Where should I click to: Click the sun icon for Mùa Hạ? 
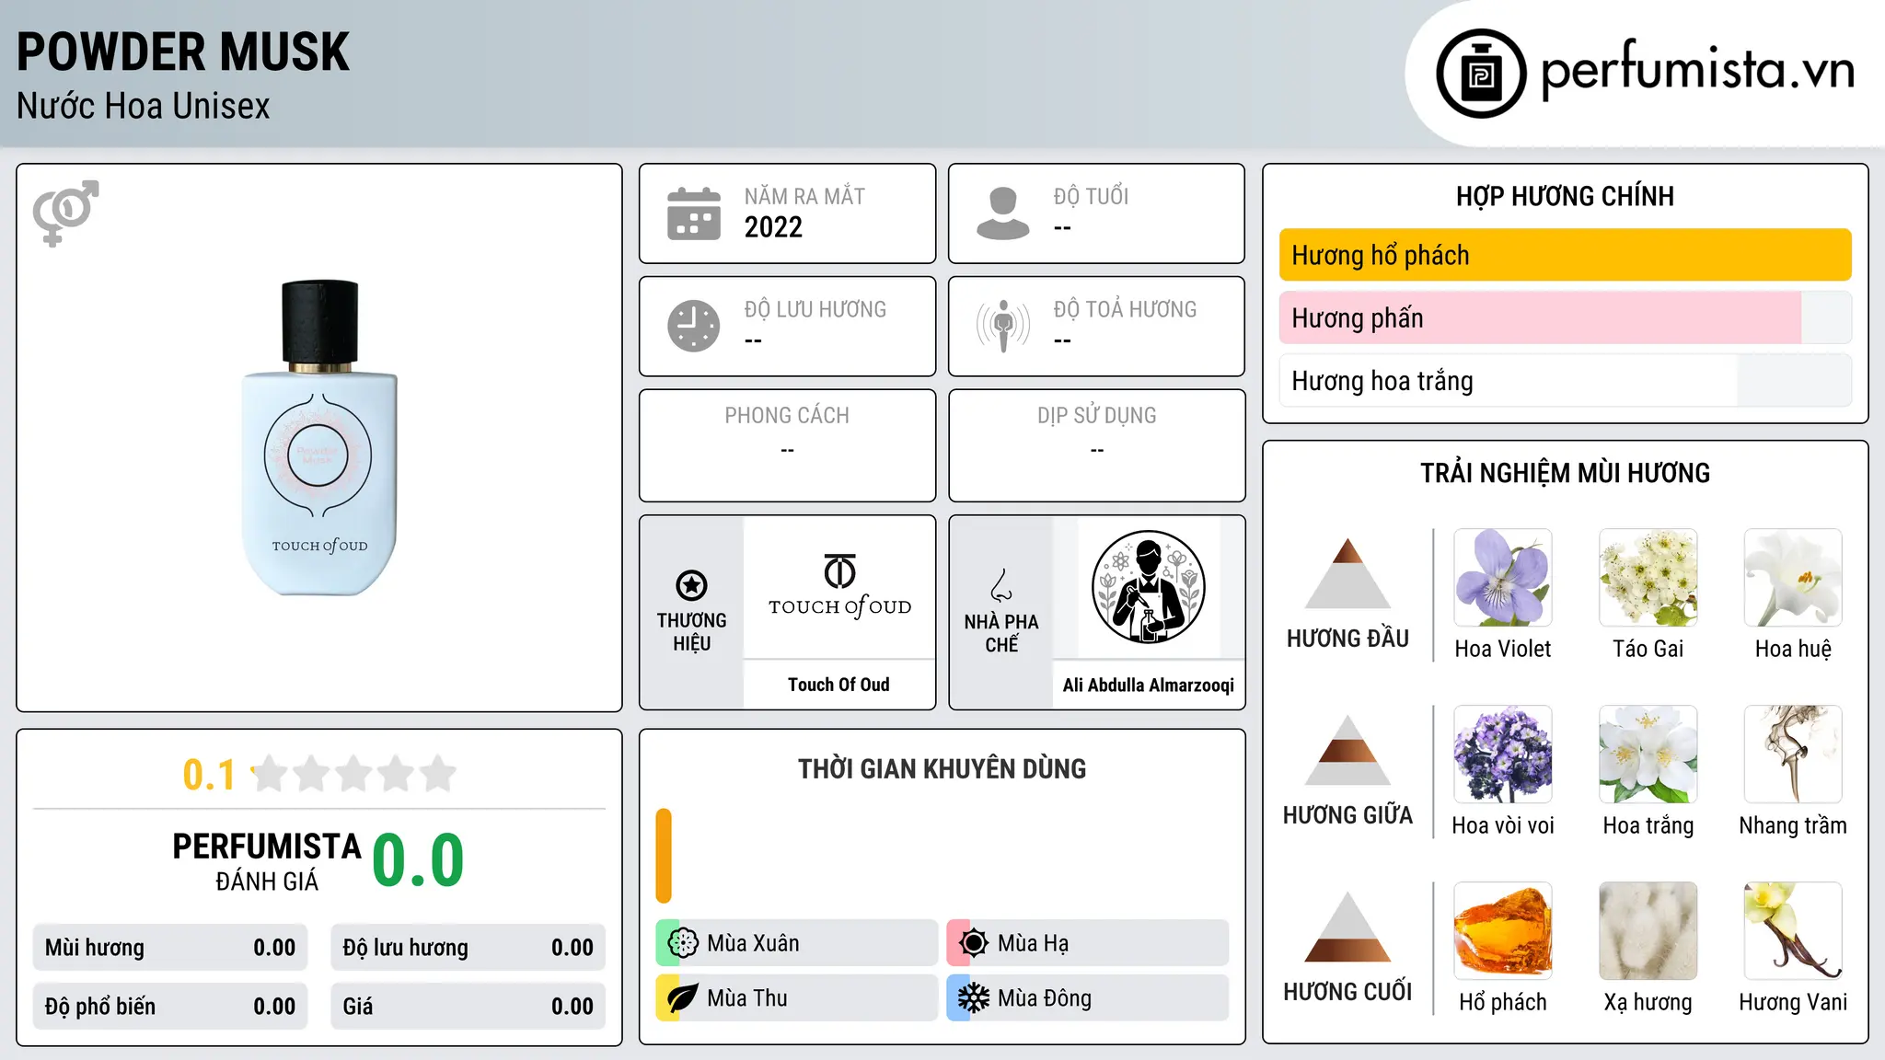974,943
